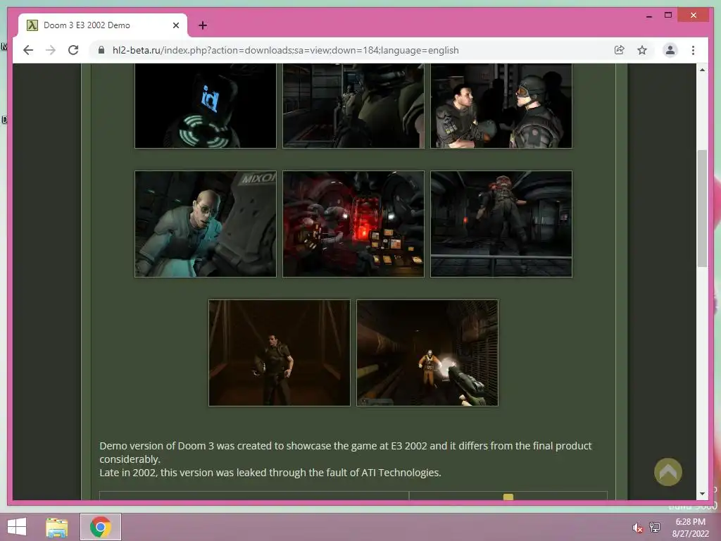
Task: Open the dark corridor figure screenshot, top row
Action: [x=353, y=106]
